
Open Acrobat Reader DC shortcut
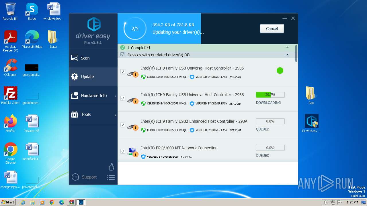pyautogui.click(x=11, y=41)
